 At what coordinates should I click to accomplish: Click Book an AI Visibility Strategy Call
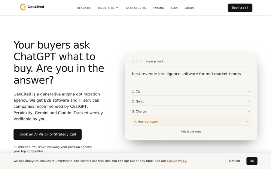click(48, 134)
